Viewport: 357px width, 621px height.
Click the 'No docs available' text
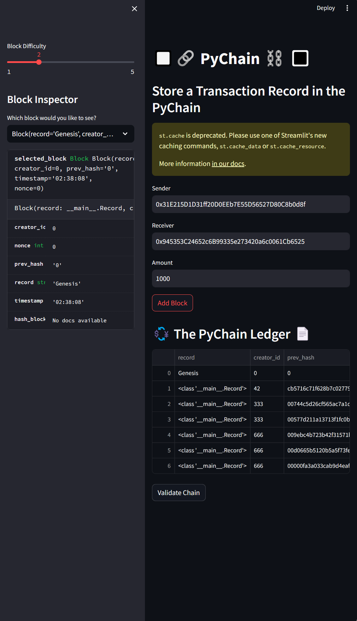tap(80, 321)
